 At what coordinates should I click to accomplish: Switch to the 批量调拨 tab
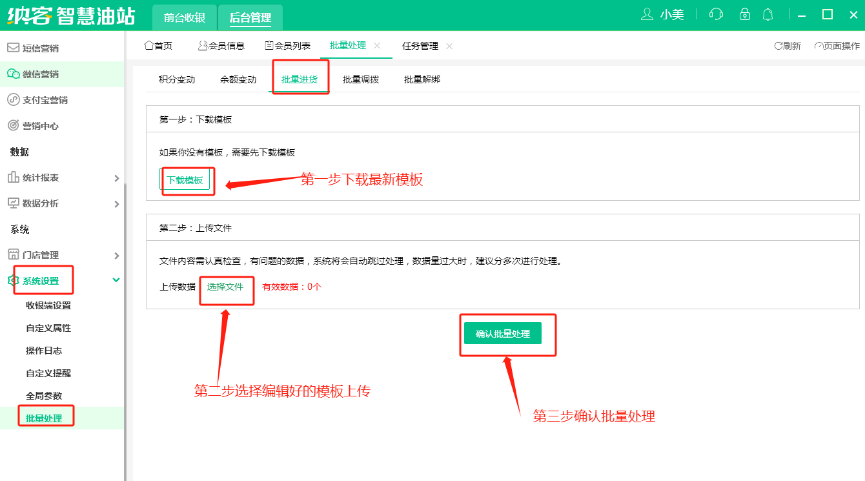(361, 79)
